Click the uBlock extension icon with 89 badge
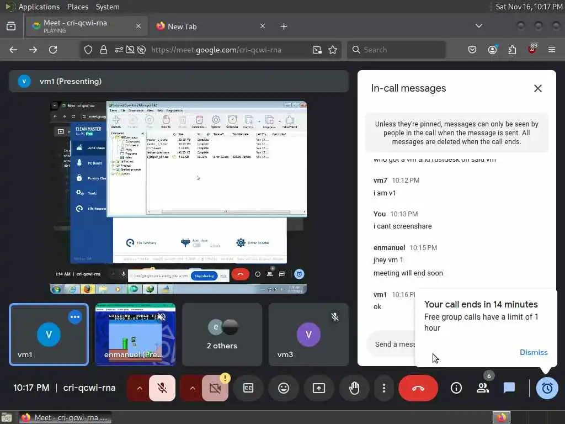This screenshot has height=424, width=565. [532, 49]
